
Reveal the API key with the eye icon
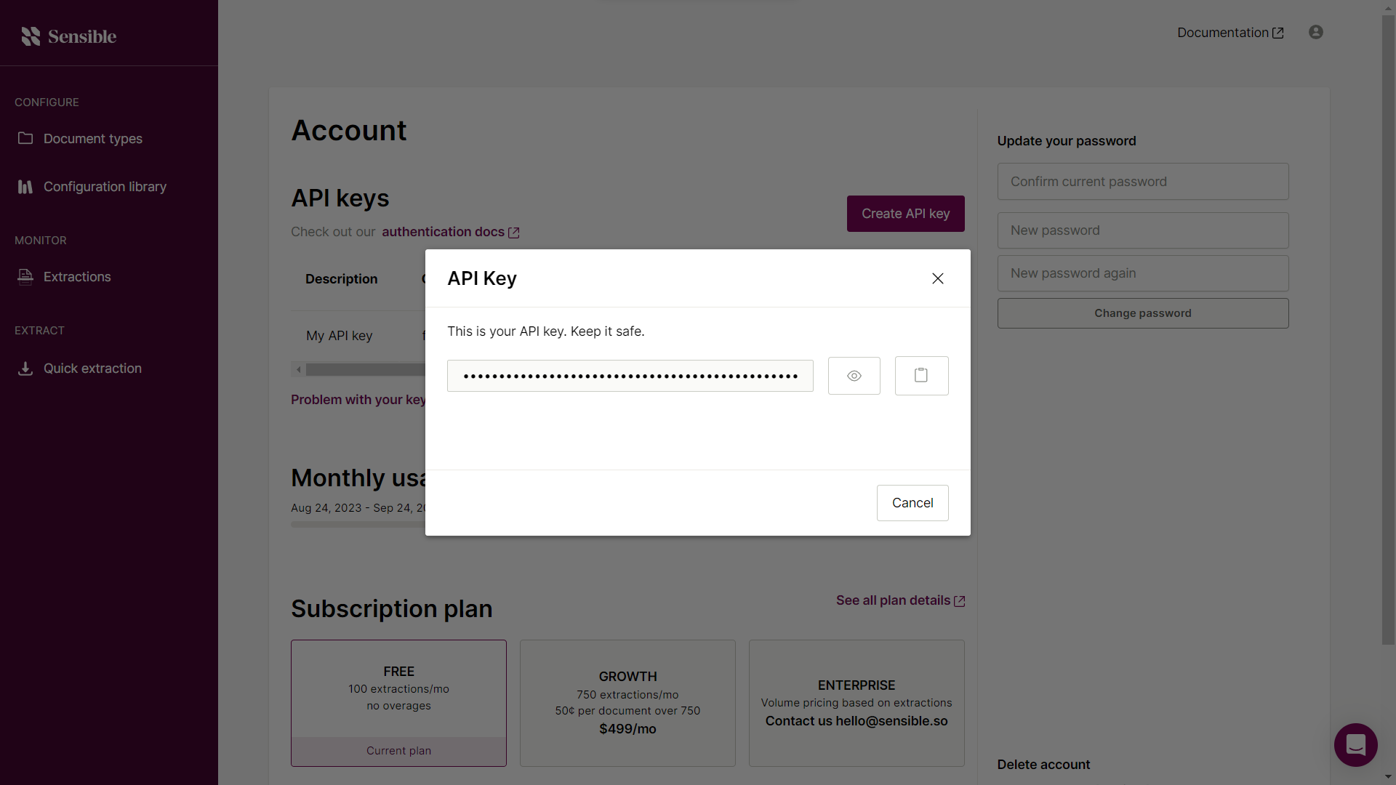pos(854,376)
